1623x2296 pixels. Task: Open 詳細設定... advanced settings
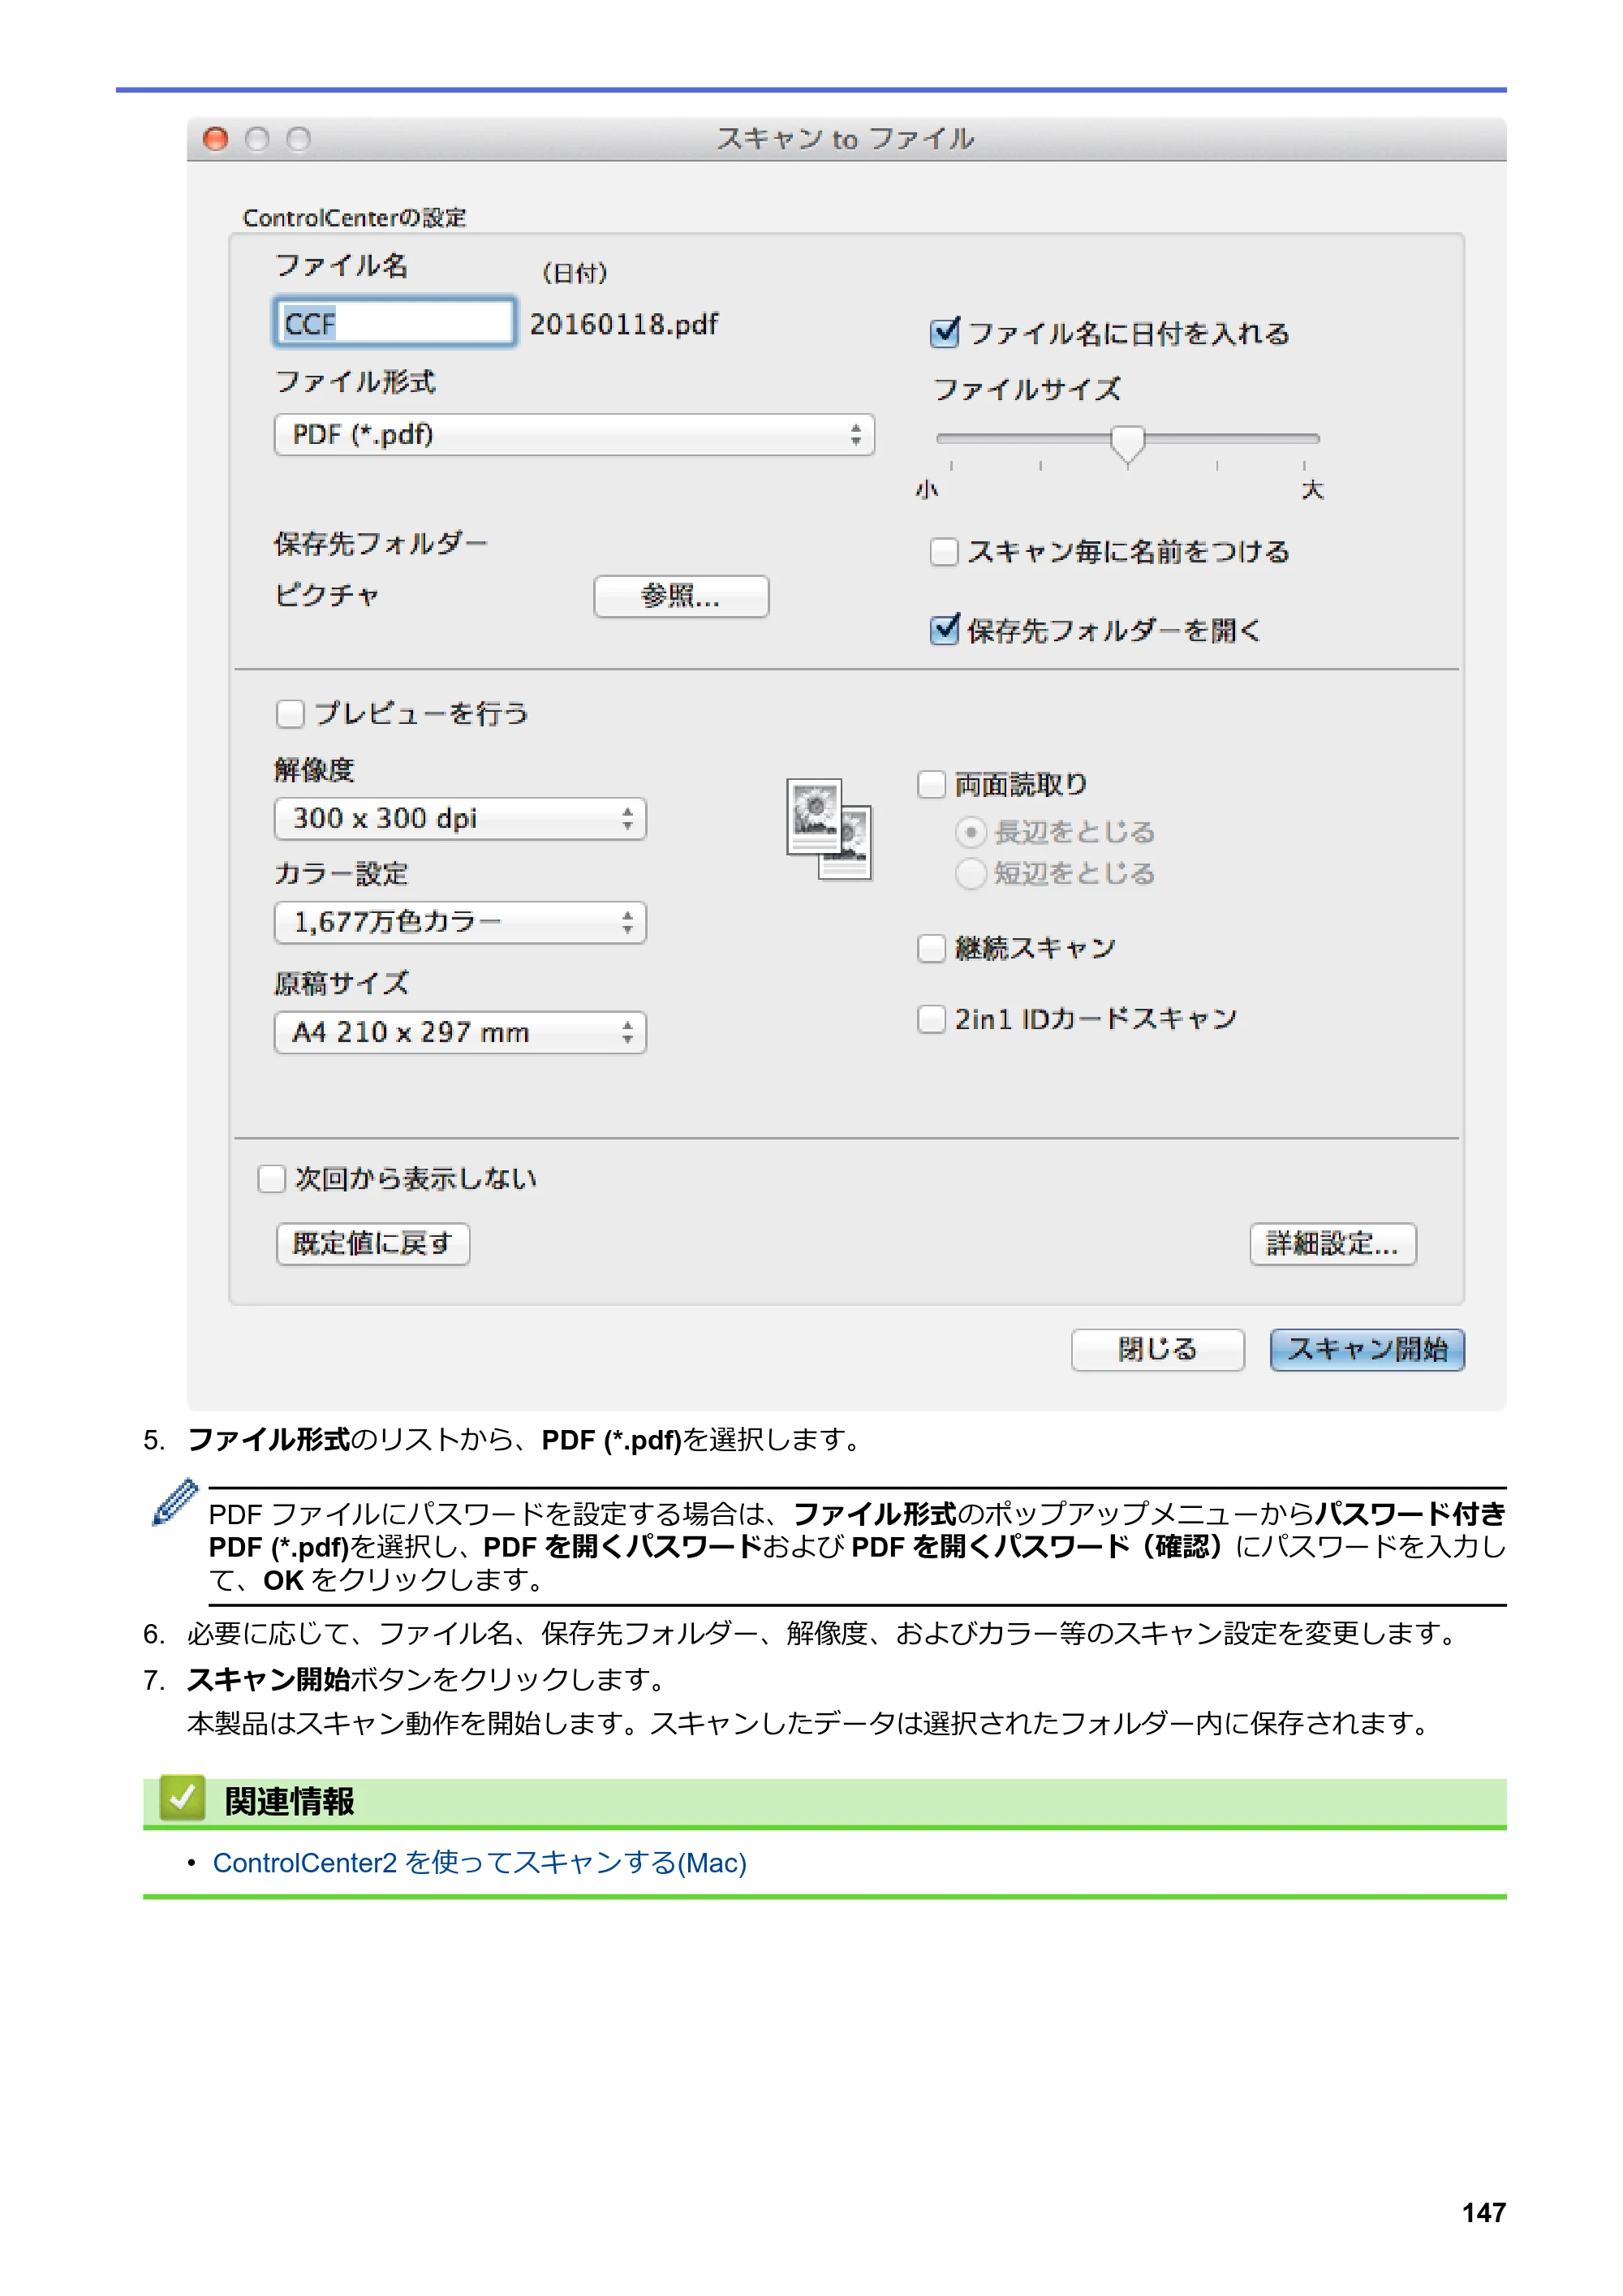pyautogui.click(x=1333, y=1244)
